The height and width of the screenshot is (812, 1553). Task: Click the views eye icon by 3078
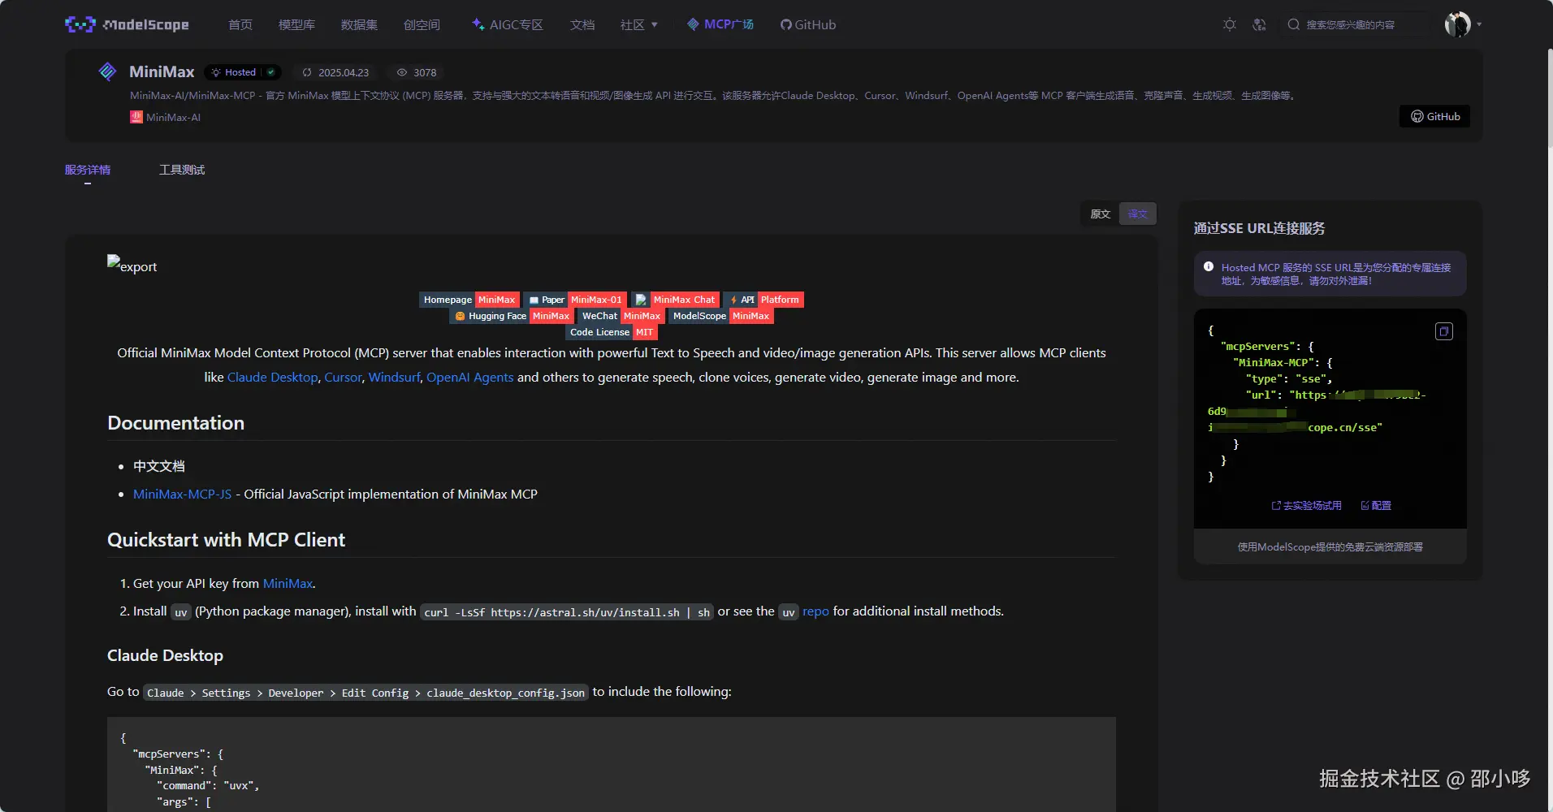coord(401,72)
